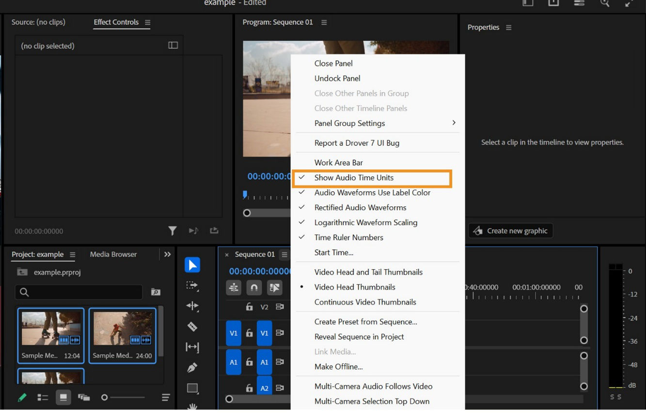The image size is (646, 417).
Task: Select the Pen tool in the toolbar
Action: click(x=192, y=368)
